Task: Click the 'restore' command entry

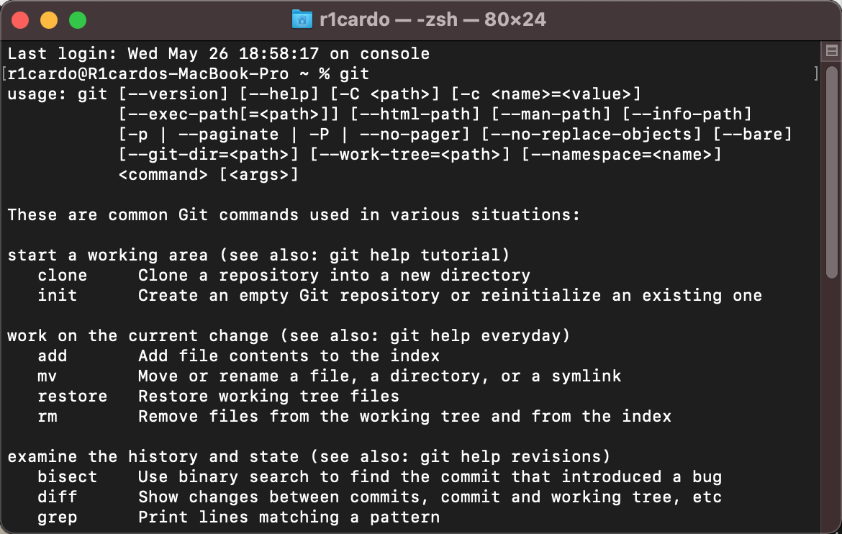Action: coord(72,396)
